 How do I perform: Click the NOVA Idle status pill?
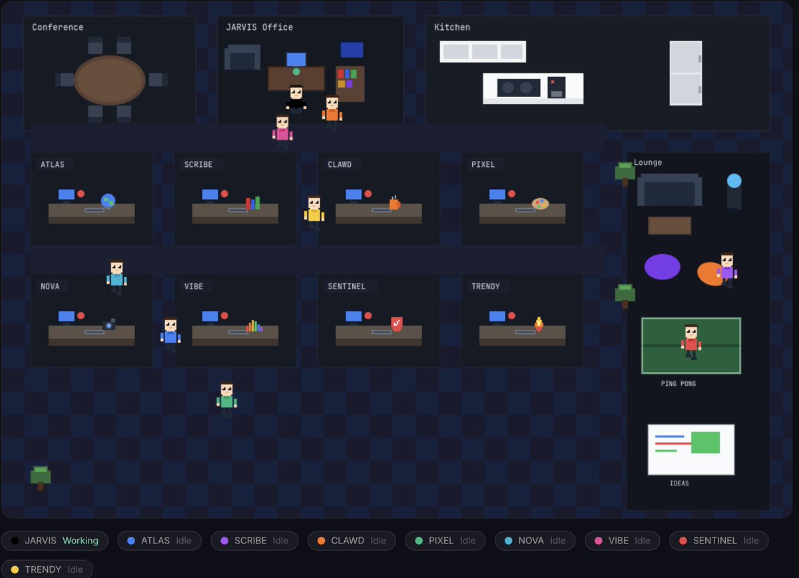[x=535, y=541]
